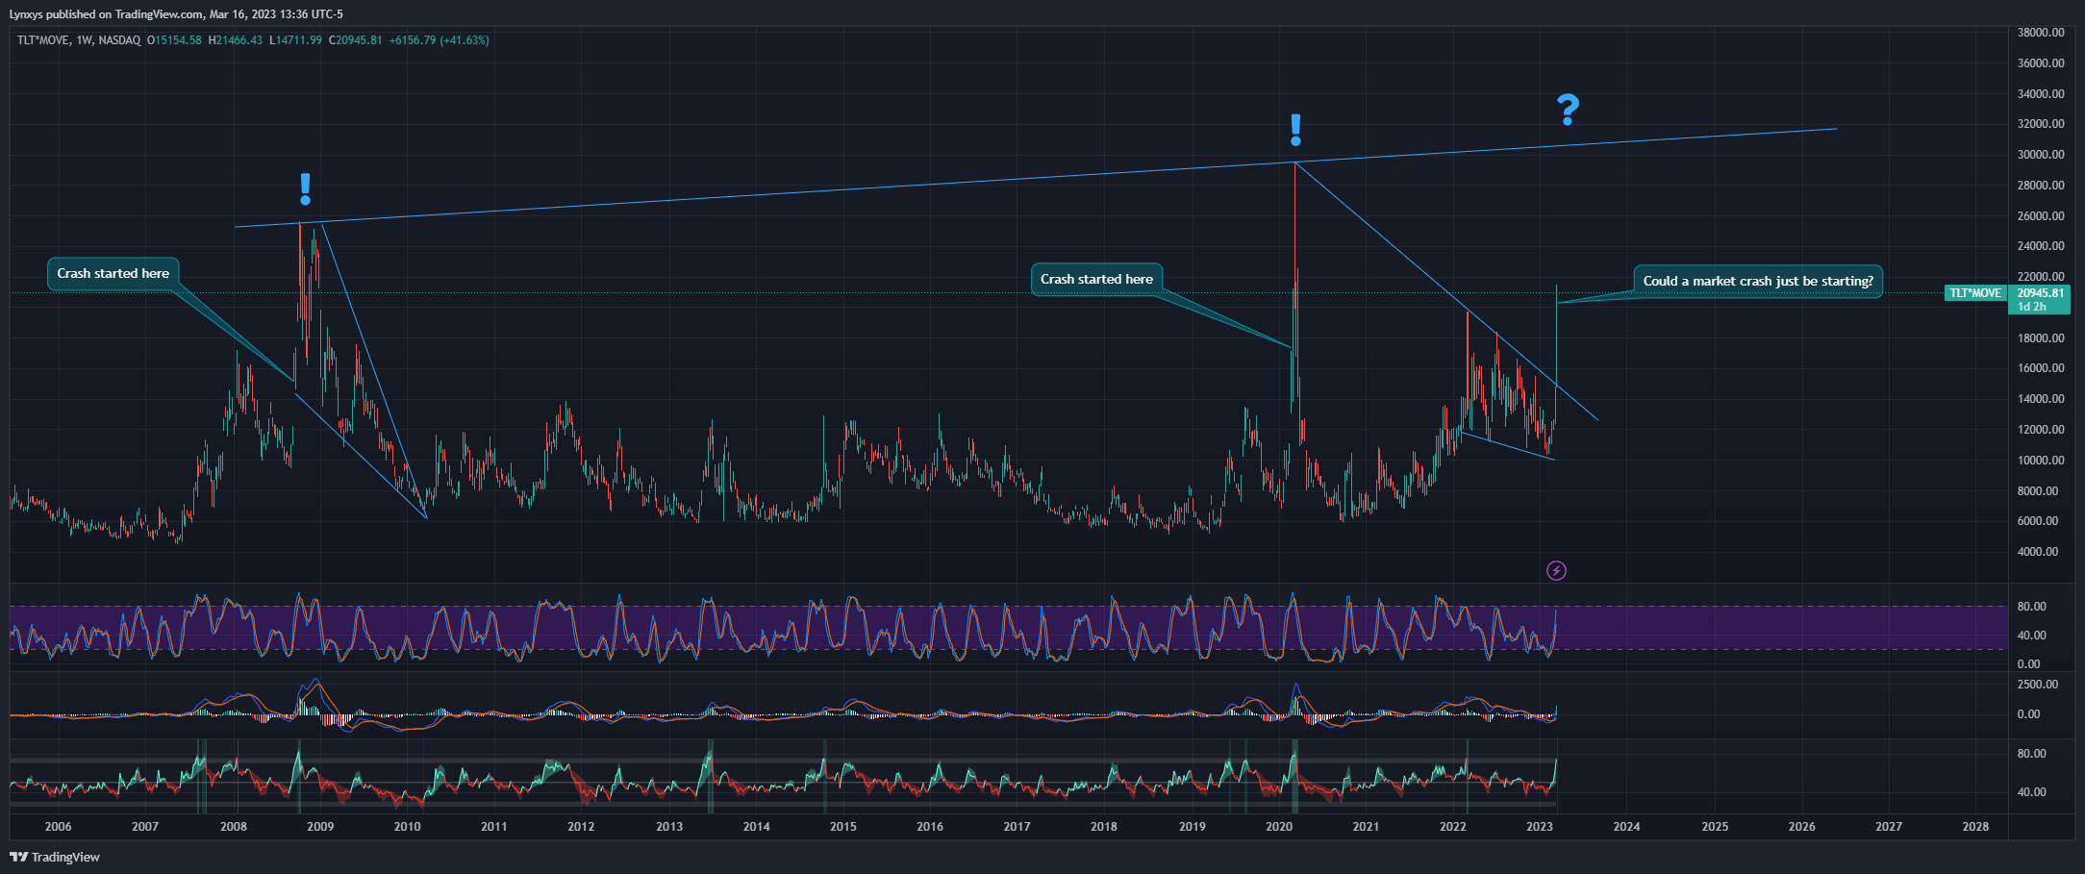Select the exclamation mark above the 2008 peak

[306, 188]
